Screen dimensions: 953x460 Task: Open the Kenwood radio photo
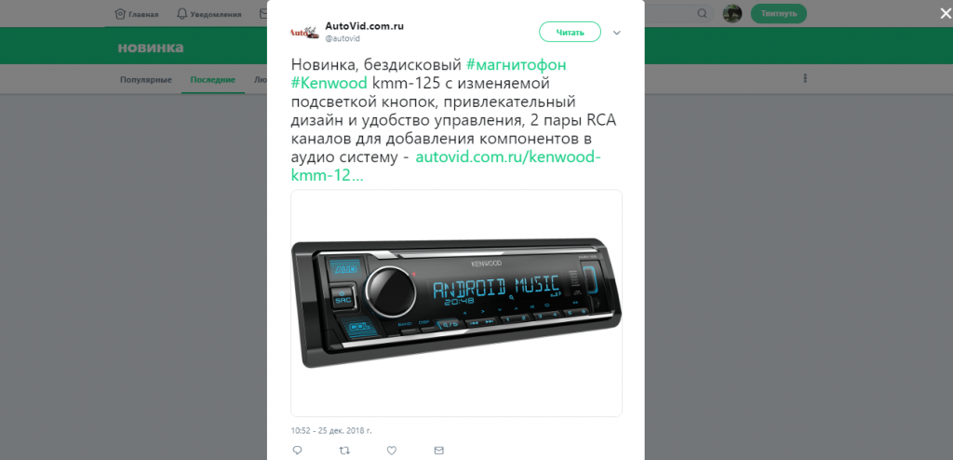456,303
